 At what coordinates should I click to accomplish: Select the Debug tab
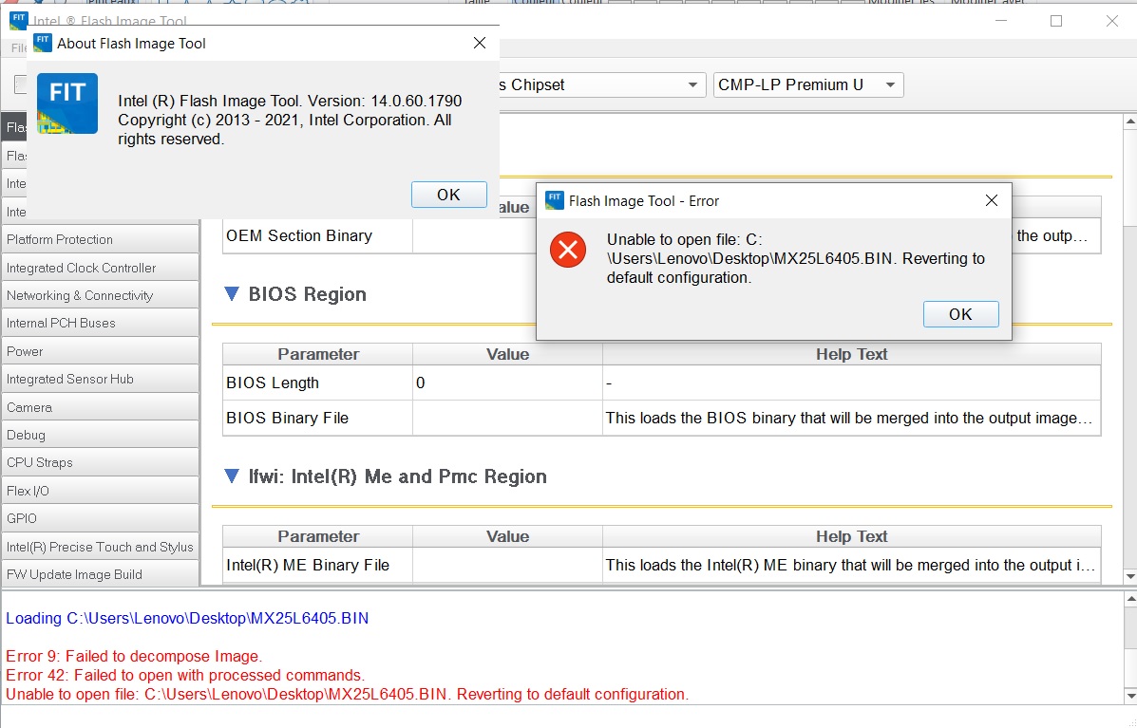coord(100,435)
